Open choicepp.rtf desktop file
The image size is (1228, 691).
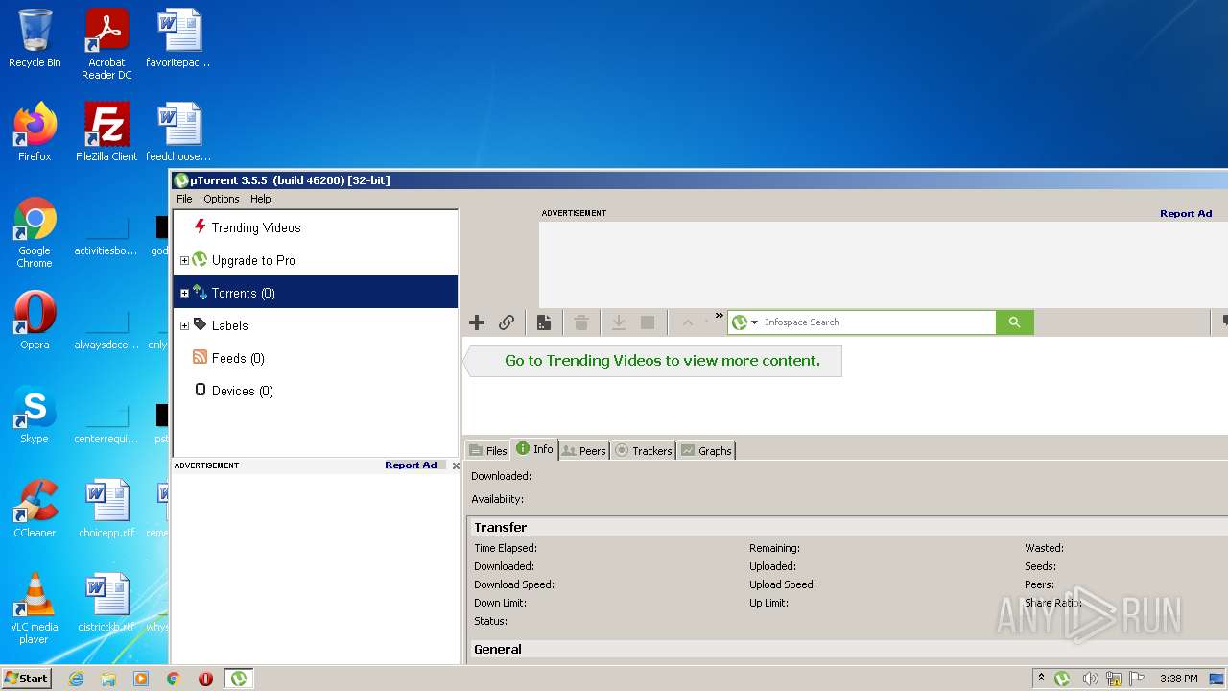pyautogui.click(x=106, y=509)
